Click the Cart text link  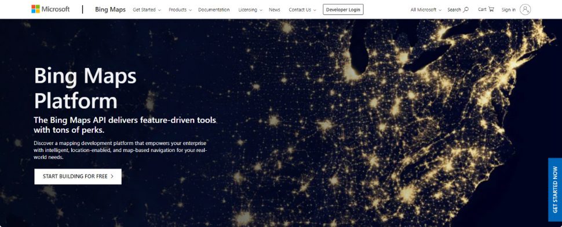482,9
